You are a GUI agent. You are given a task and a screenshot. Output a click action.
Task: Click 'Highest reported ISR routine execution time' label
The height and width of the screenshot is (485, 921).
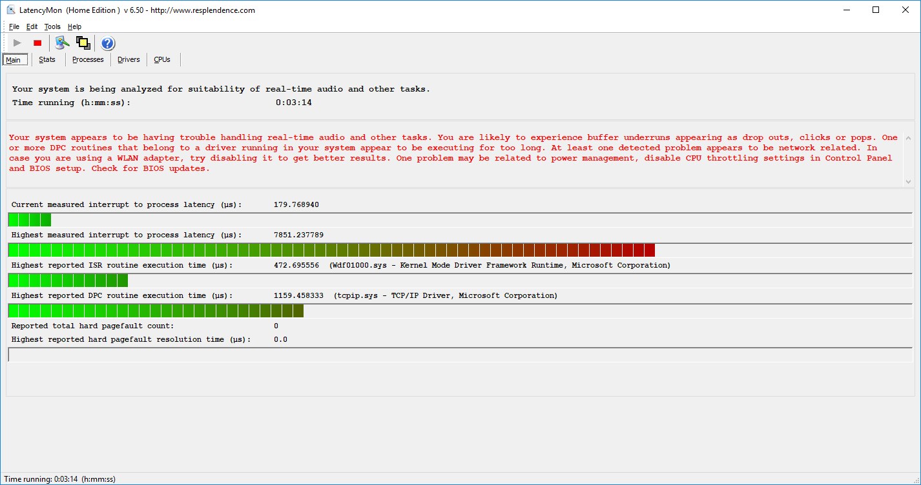pos(122,265)
